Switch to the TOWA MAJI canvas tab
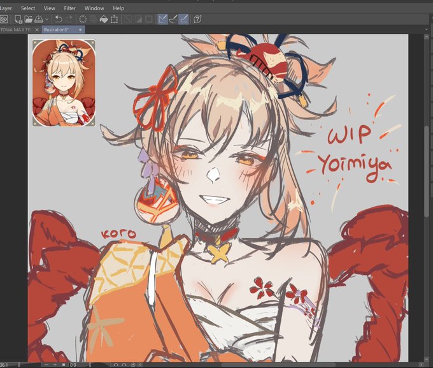 click(16, 29)
